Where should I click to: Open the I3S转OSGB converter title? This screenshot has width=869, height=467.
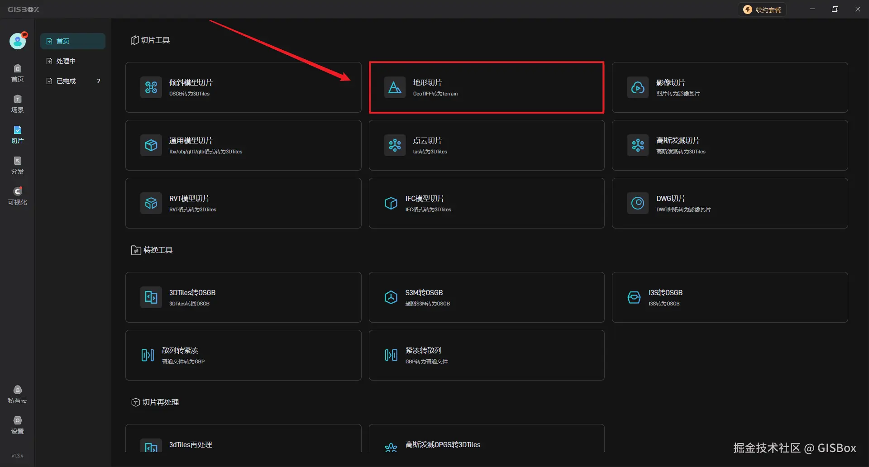[665, 293]
